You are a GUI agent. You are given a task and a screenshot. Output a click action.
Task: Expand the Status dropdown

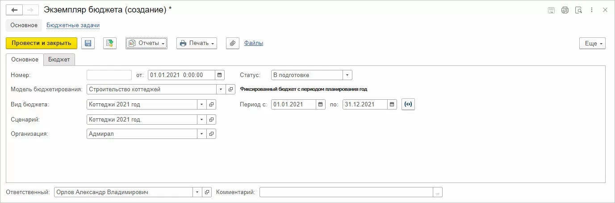[x=347, y=75]
